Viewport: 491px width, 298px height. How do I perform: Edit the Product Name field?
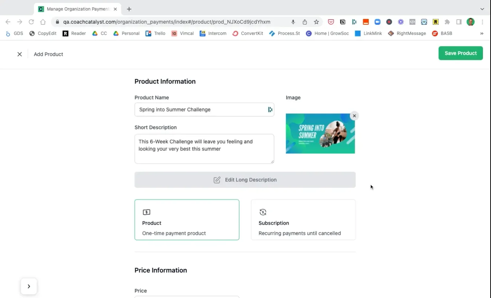pyautogui.click(x=204, y=110)
